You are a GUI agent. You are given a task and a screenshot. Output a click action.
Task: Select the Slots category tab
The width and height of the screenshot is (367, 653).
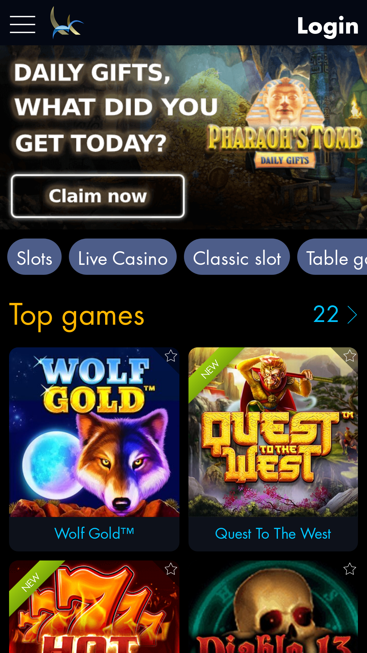pos(34,257)
